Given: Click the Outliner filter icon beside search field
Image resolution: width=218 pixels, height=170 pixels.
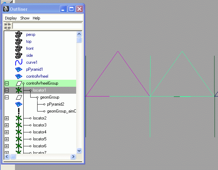Looking at the screenshot, I should coord(8,26).
